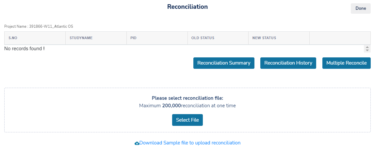Image resolution: width=373 pixels, height=149 pixels.
Task: Click the blank last column header
Action: (340, 38)
